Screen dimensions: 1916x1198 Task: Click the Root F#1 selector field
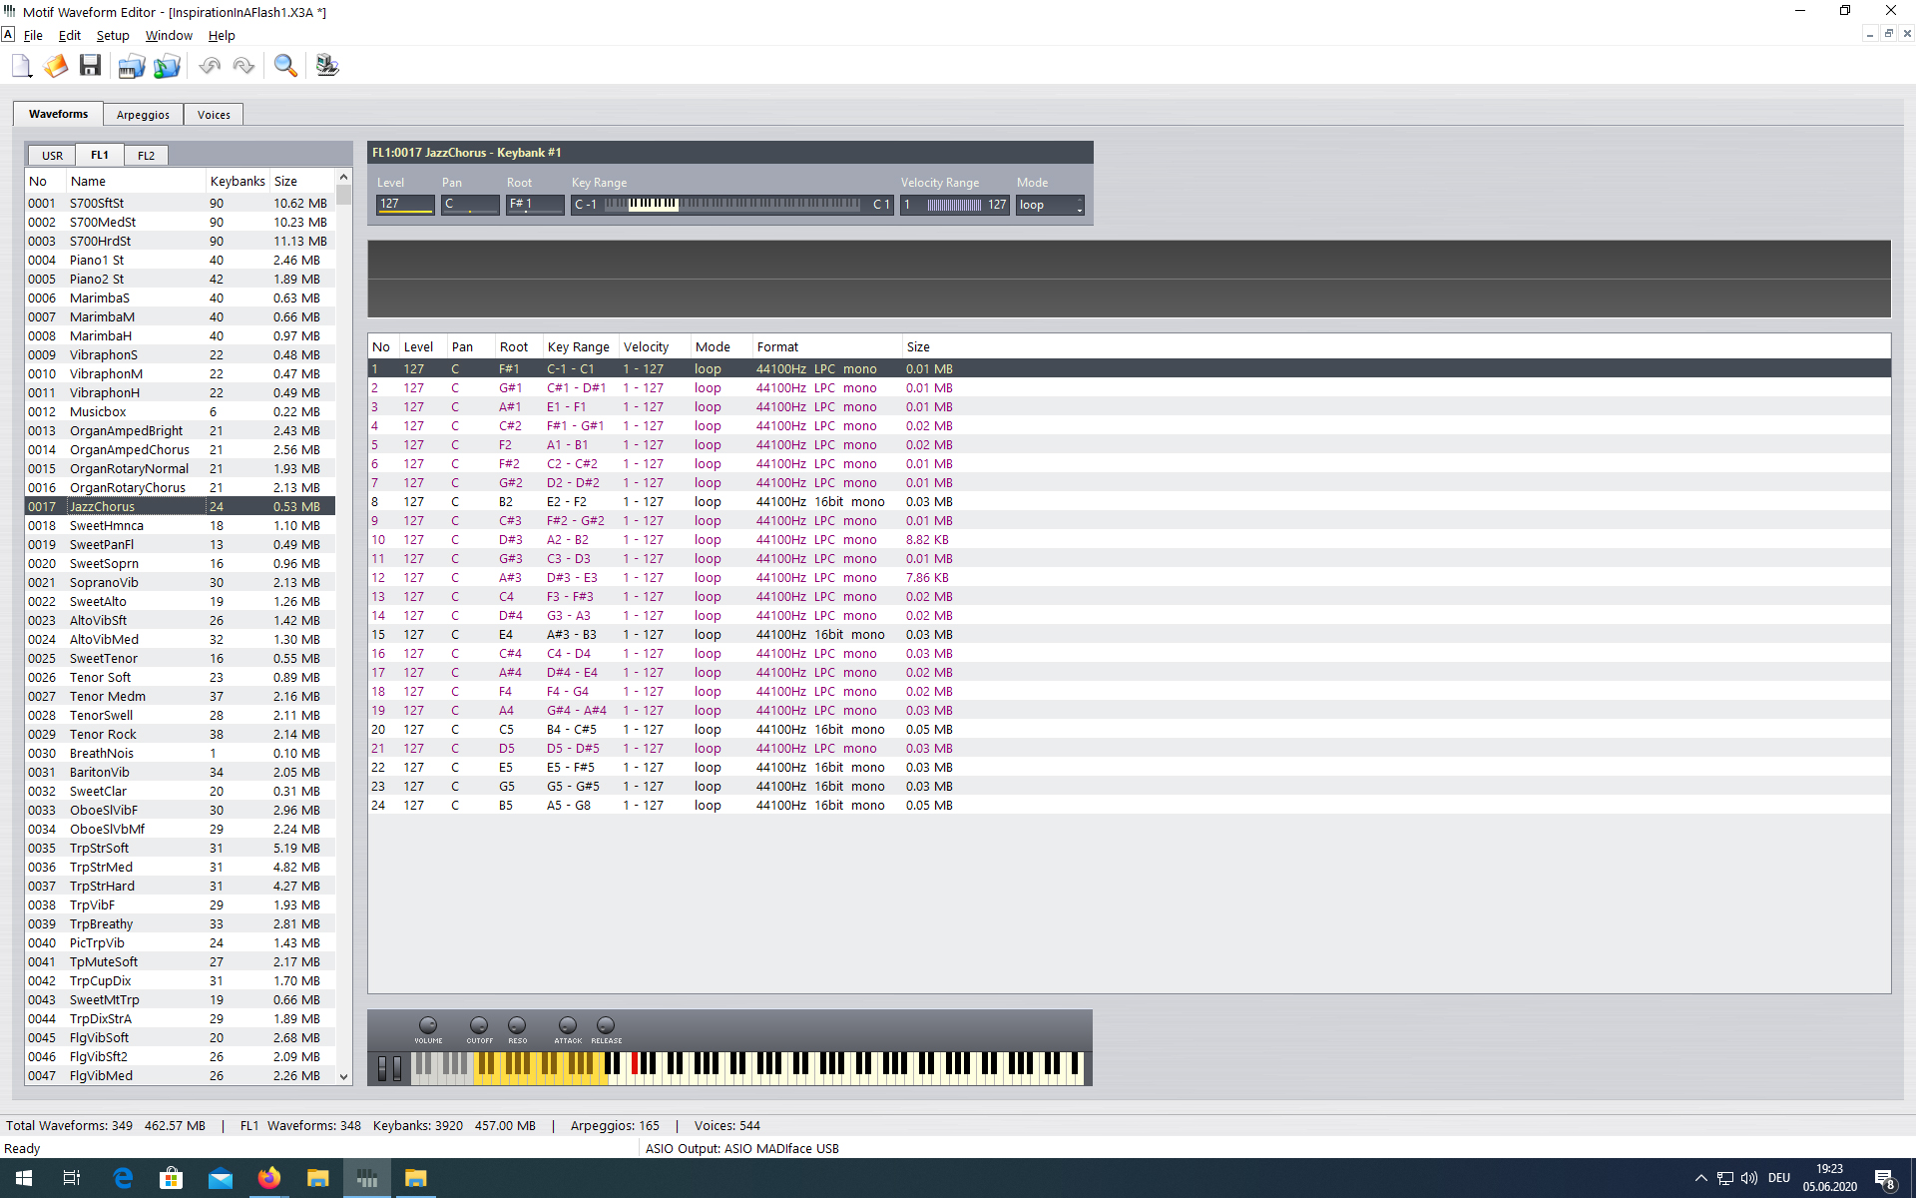[534, 205]
